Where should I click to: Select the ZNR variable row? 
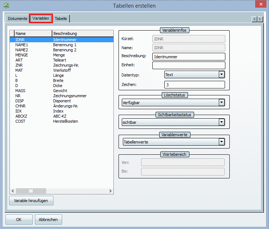(x=61, y=65)
